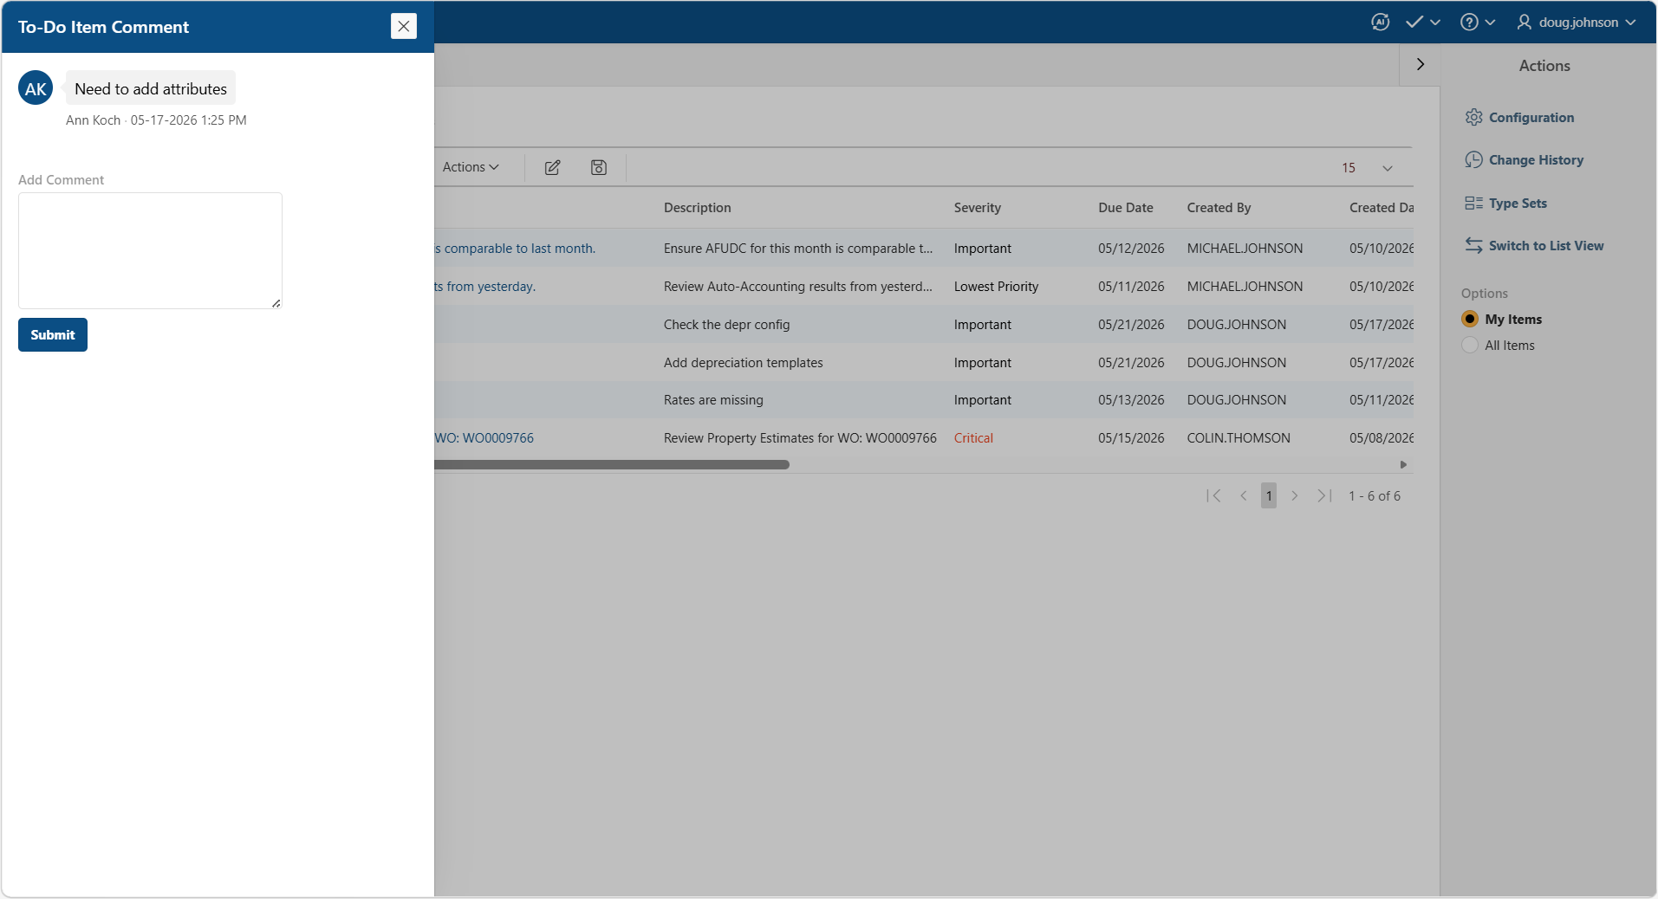Viewport: 1658px width, 899px height.
Task: Sort by the Severity column header
Action: (977, 208)
